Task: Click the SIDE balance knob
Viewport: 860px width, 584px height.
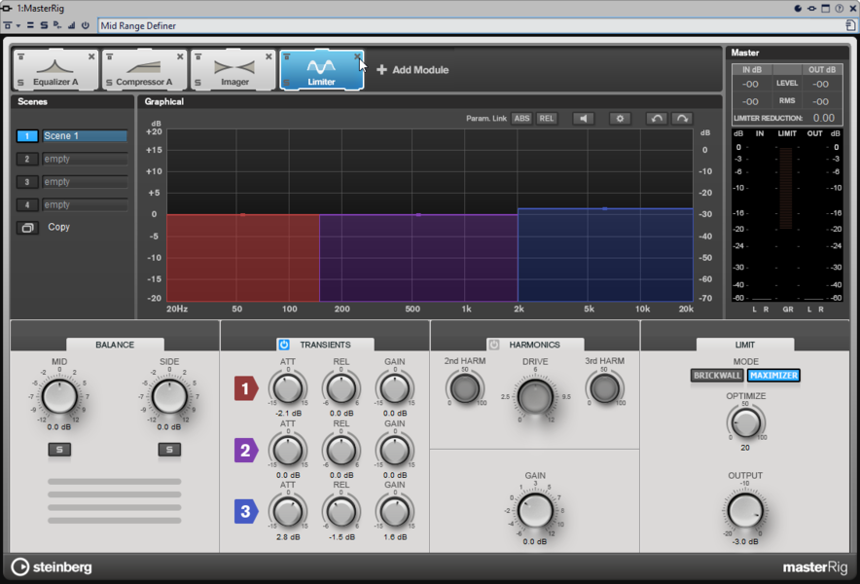Action: click(169, 396)
